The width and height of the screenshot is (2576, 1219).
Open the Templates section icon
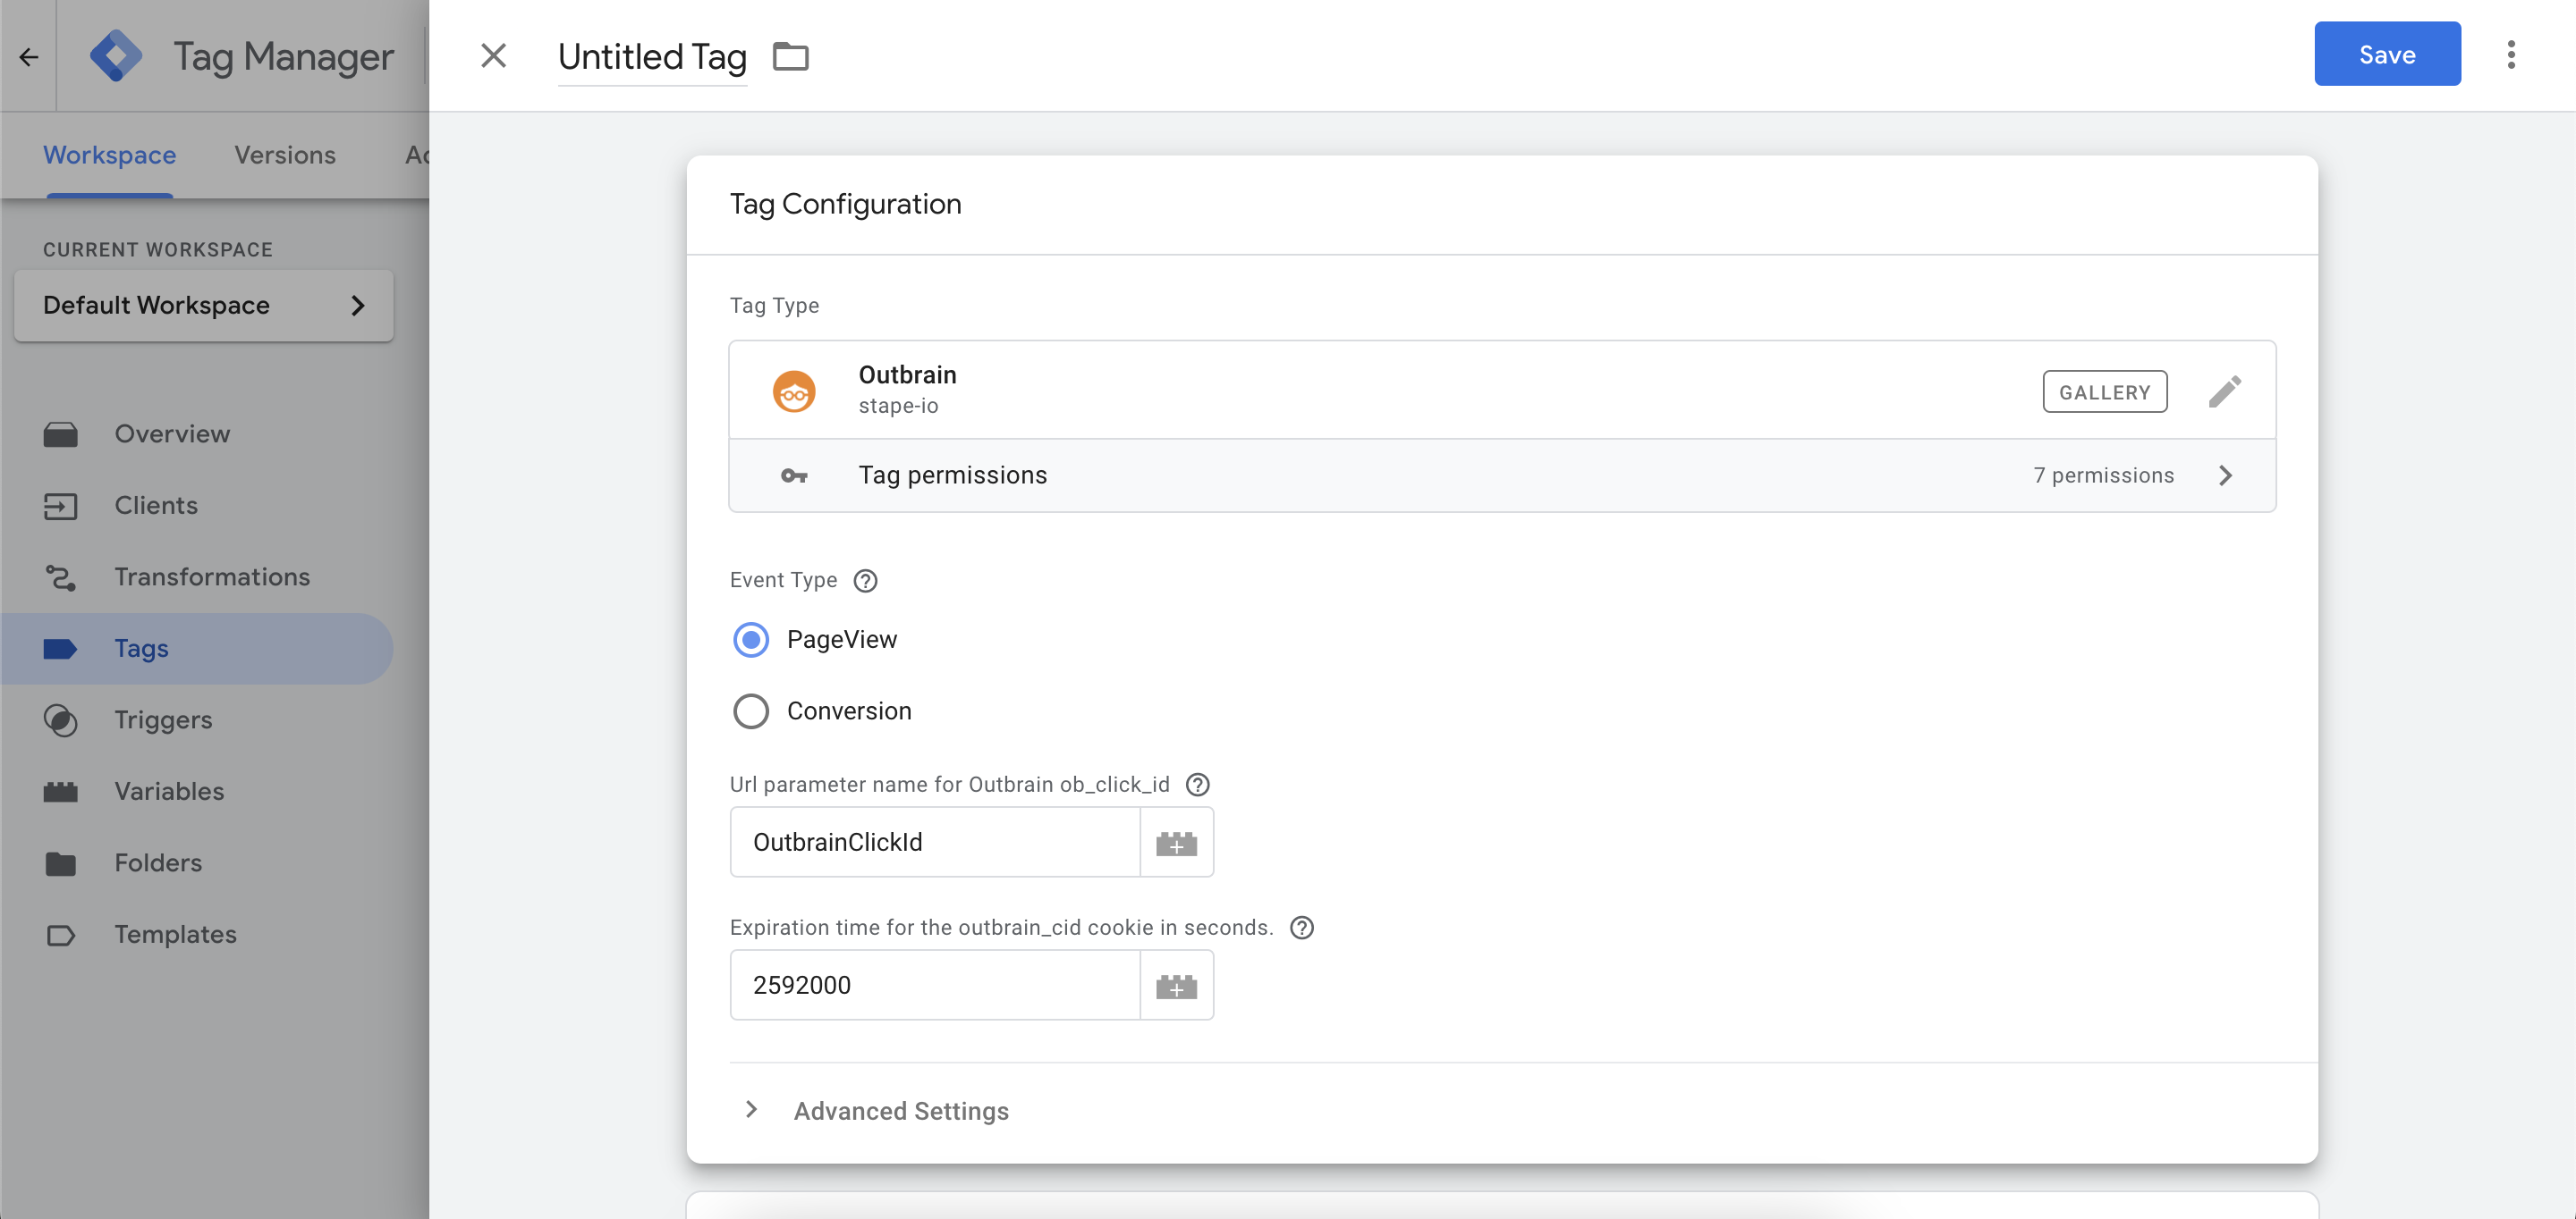point(62,934)
